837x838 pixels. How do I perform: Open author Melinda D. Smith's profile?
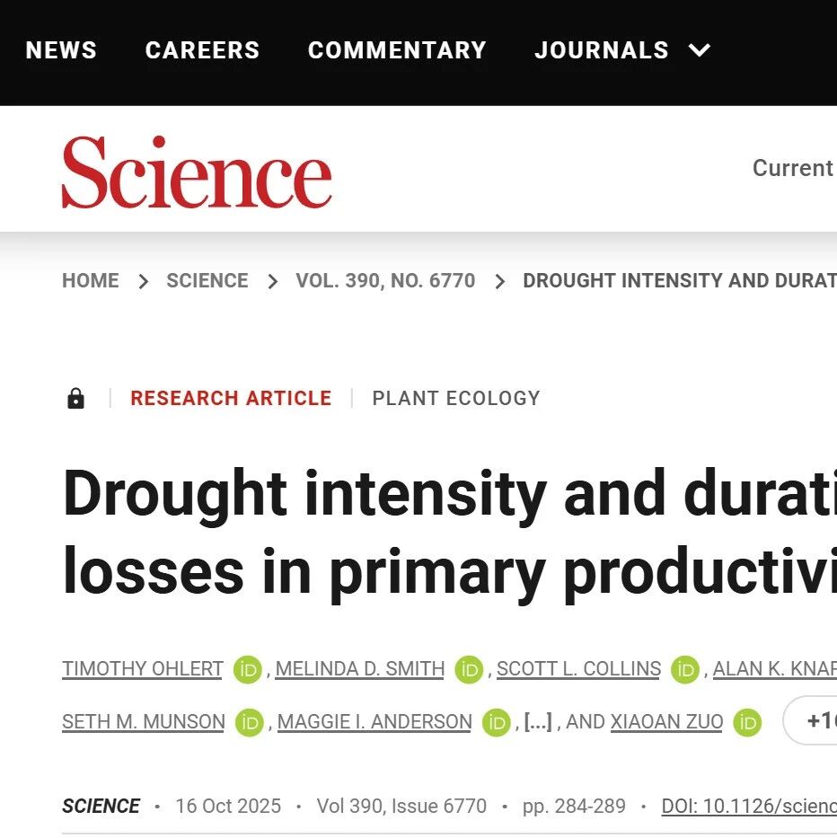point(360,668)
